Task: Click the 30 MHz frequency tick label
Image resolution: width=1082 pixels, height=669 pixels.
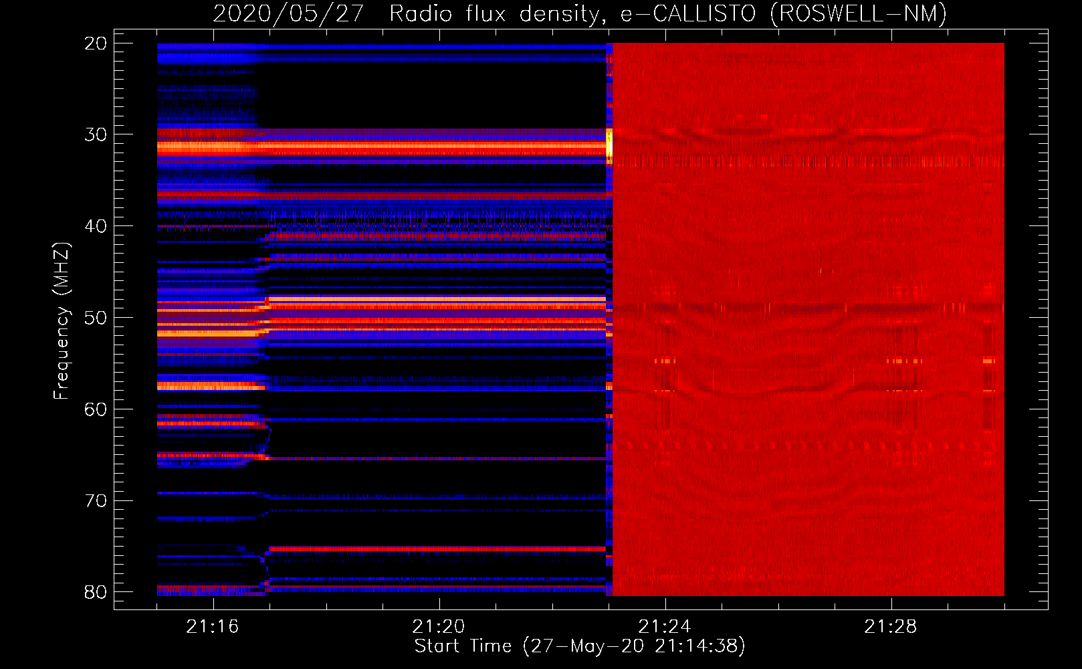Action: pos(96,134)
